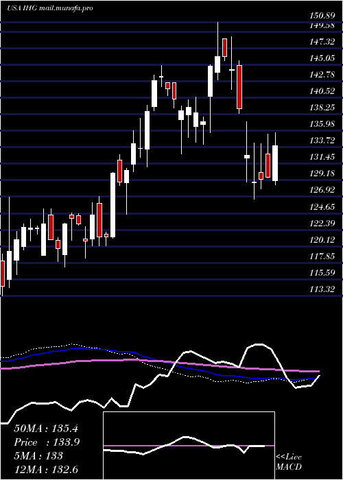Viewport: 343px width, 480px height.
Task: Click the 113.32 price axis label
Action: pos(323,289)
